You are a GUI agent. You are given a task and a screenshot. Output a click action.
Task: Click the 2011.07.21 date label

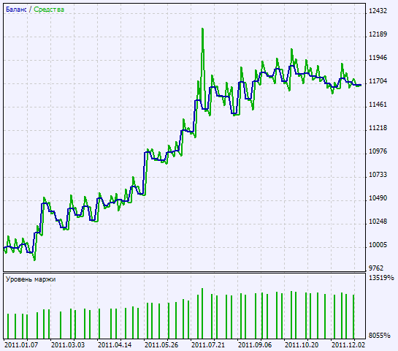pos(208,345)
